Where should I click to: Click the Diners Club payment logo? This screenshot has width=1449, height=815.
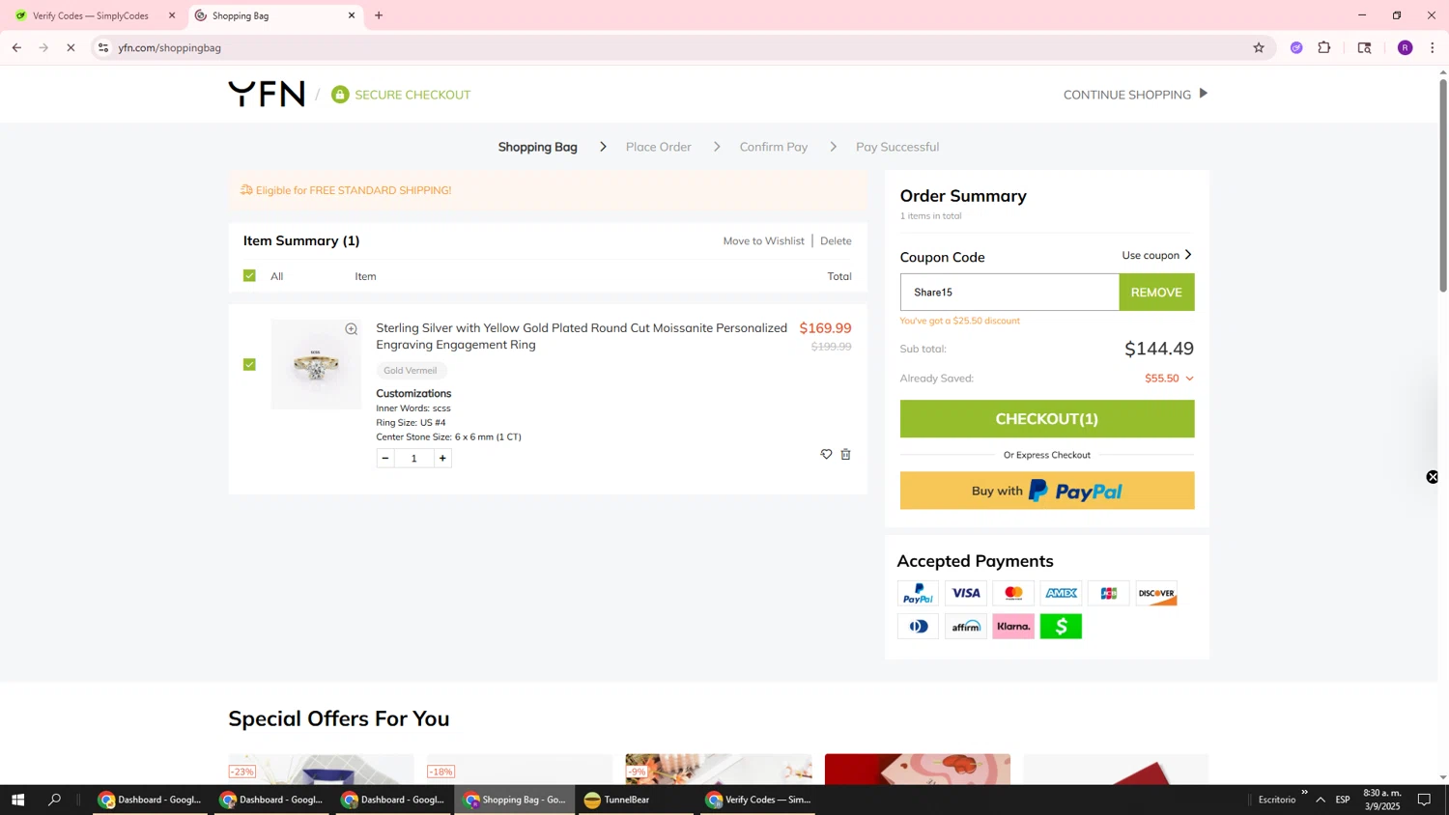pos(918,627)
